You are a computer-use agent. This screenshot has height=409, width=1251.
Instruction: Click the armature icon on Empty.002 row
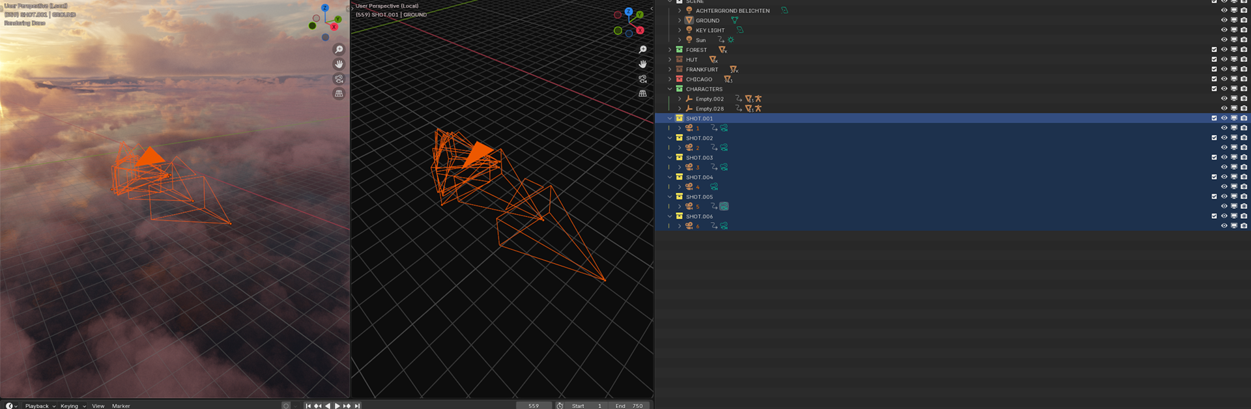(758, 99)
